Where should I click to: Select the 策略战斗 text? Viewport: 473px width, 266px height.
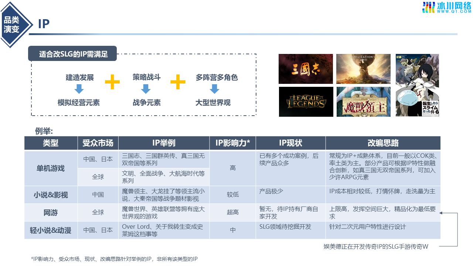coord(147,77)
